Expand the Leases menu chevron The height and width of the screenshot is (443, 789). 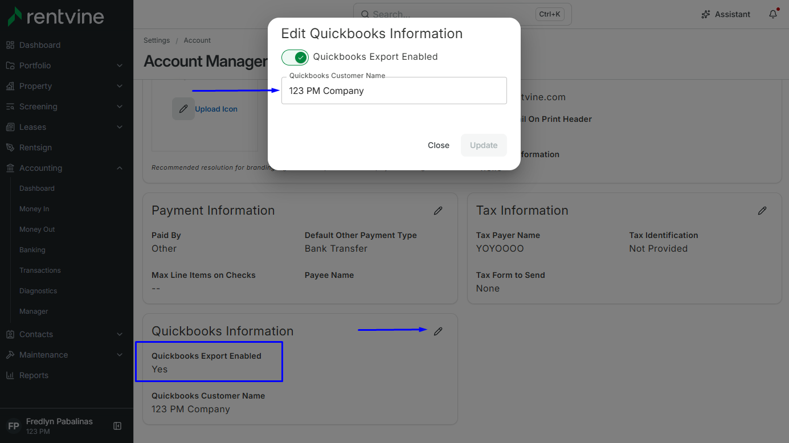click(120, 127)
